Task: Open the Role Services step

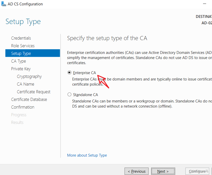Action: coord(23,46)
